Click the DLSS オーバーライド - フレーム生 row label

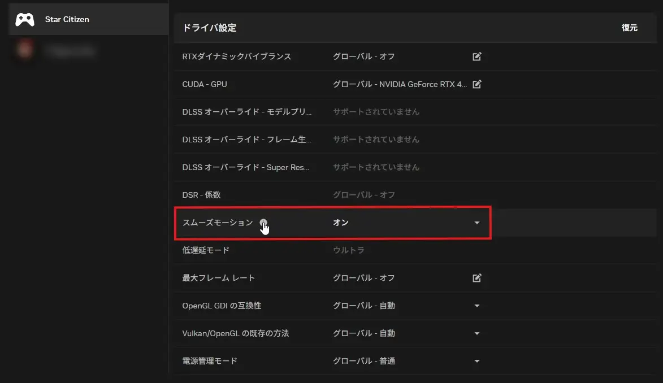246,140
